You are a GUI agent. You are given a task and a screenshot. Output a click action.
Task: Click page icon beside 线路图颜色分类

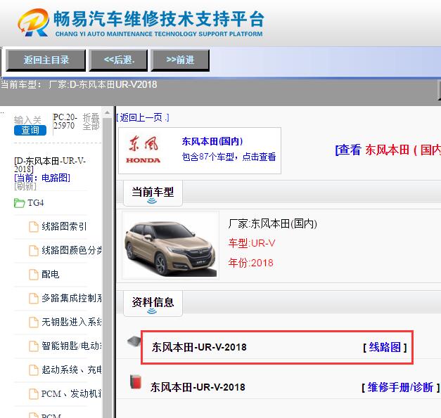click(34, 251)
